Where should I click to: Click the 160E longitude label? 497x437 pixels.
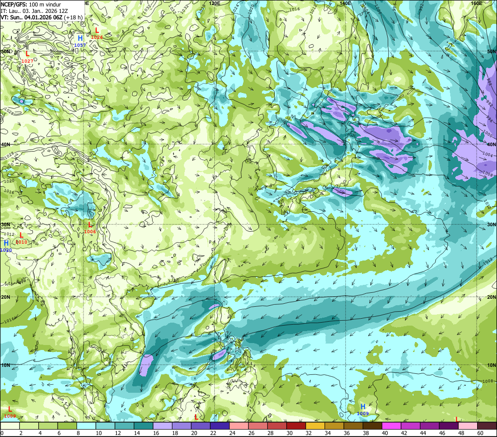coord(477,3)
